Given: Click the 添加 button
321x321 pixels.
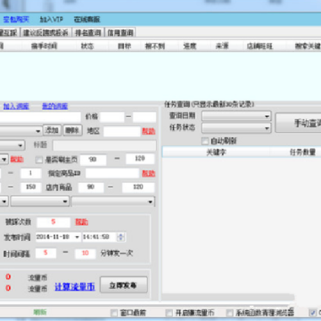Looking at the screenshot, I should tap(53, 130).
